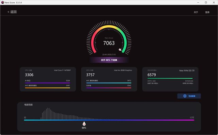Viewport: 218px width, 135px height.
Task: Maximize the Nero Score window
Action: tap(206, 2)
